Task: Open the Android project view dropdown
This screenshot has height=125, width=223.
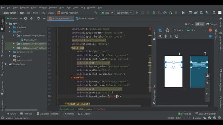Action: click(x=14, y=18)
